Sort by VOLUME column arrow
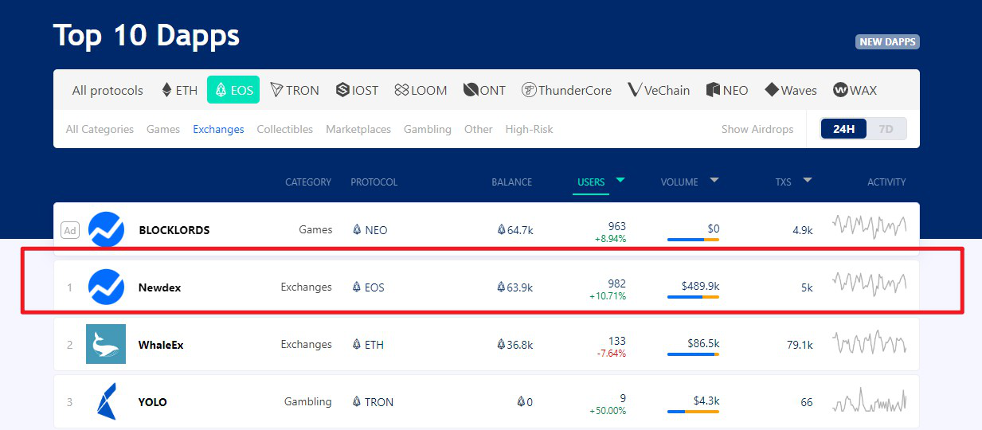The image size is (982, 430). coord(714,181)
